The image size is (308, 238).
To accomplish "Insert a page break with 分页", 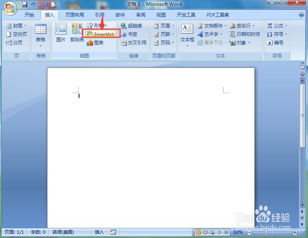I will 14,43.
